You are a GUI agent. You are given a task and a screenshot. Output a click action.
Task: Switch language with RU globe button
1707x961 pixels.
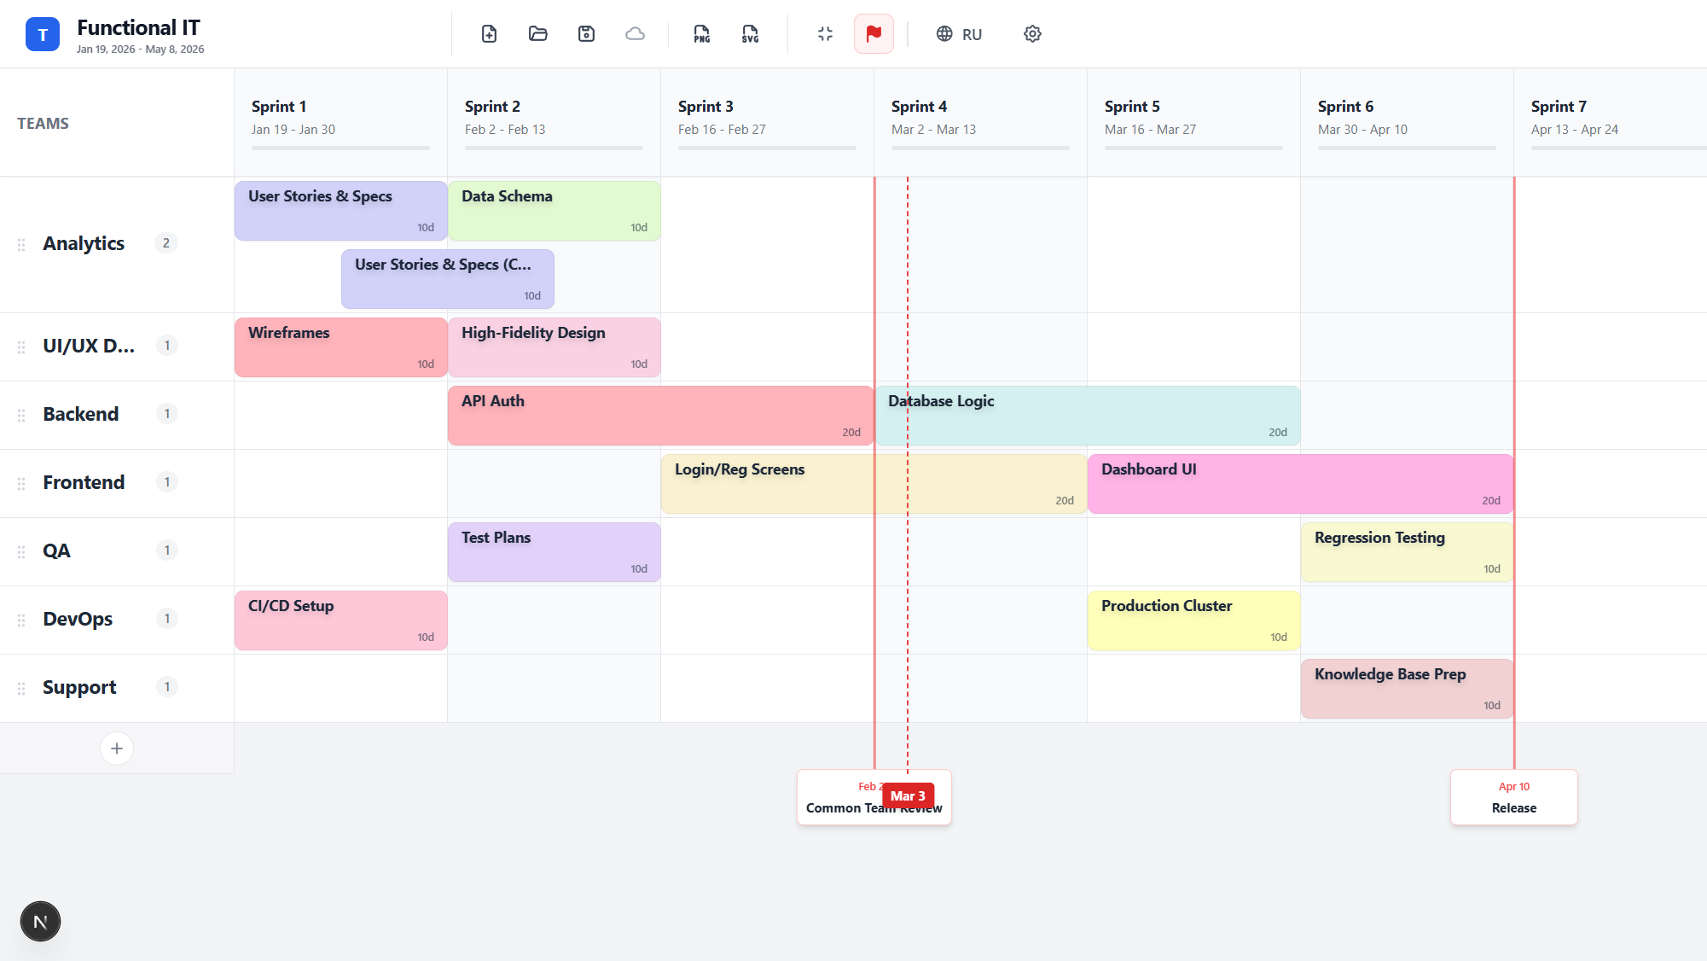coord(960,34)
